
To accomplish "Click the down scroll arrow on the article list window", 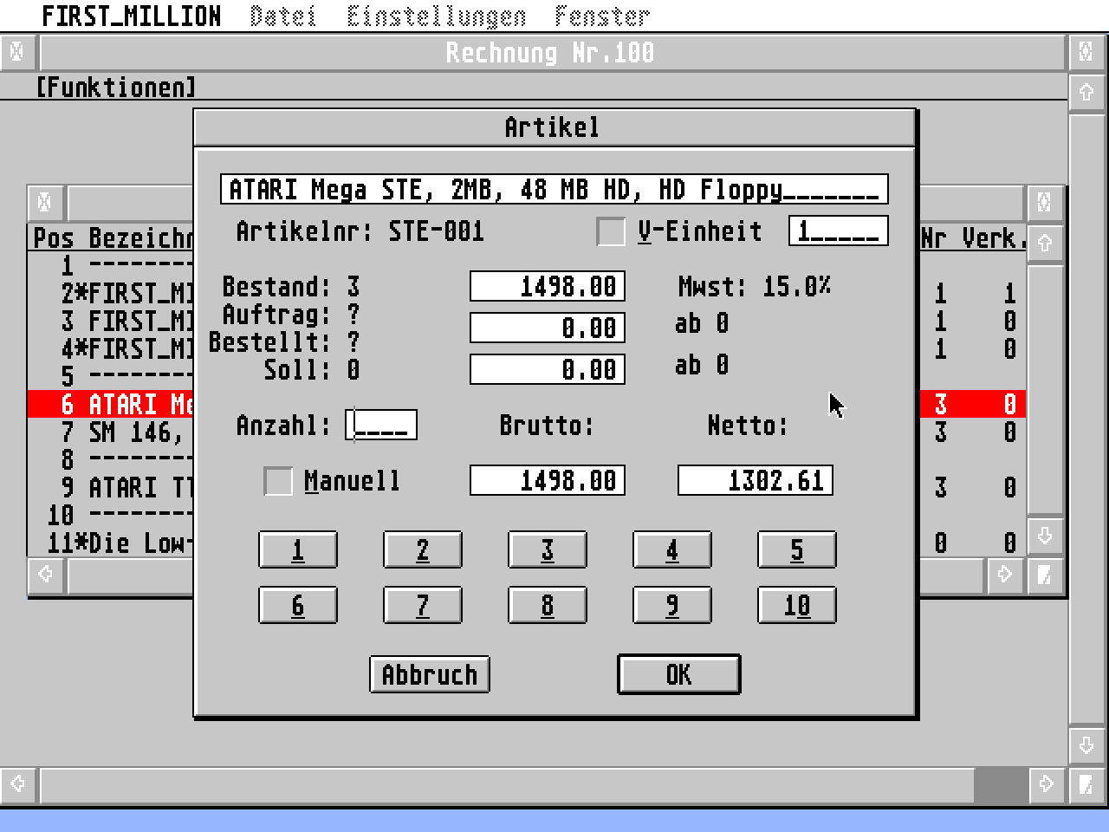I will pyautogui.click(x=1046, y=536).
